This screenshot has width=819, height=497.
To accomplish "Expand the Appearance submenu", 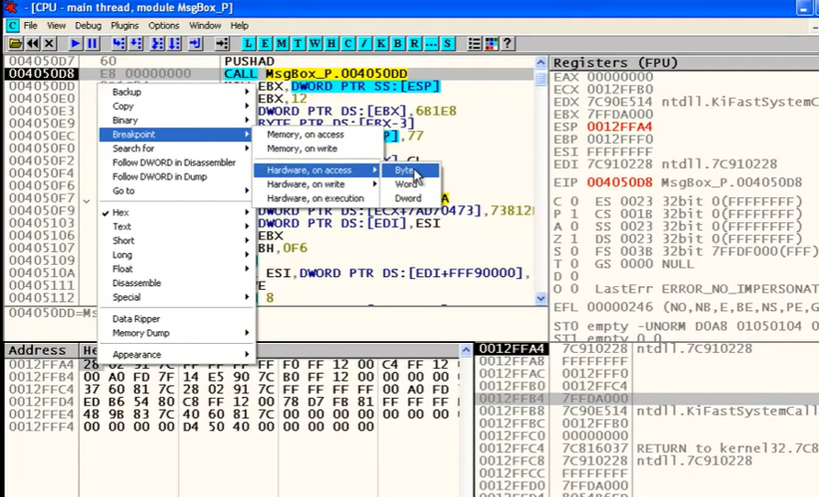I will pos(176,354).
